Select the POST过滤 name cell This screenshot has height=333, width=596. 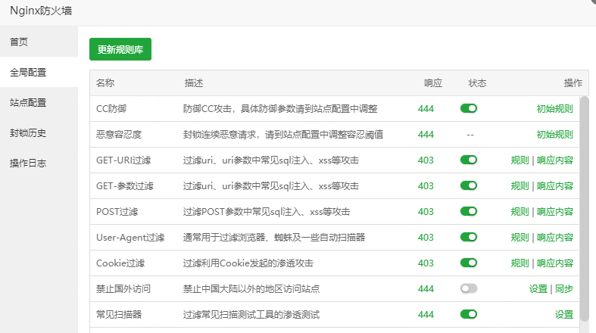(117, 211)
